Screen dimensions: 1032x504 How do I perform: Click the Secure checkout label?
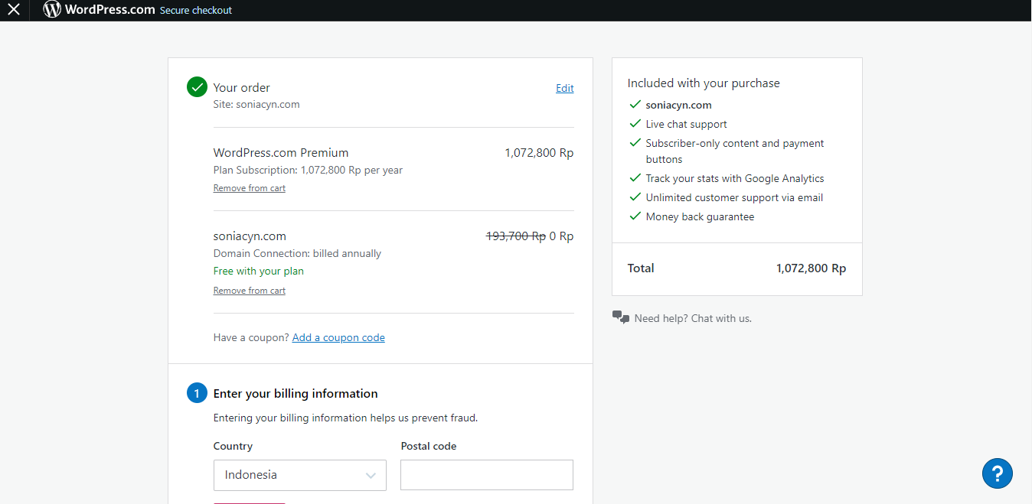pyautogui.click(x=196, y=11)
